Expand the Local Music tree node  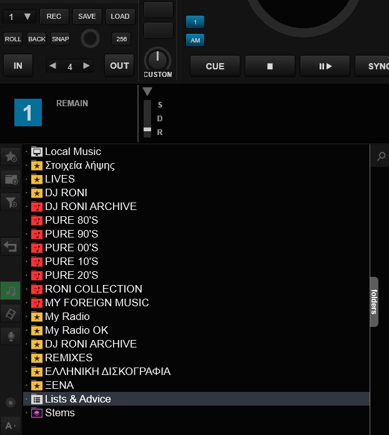[x=26, y=152]
